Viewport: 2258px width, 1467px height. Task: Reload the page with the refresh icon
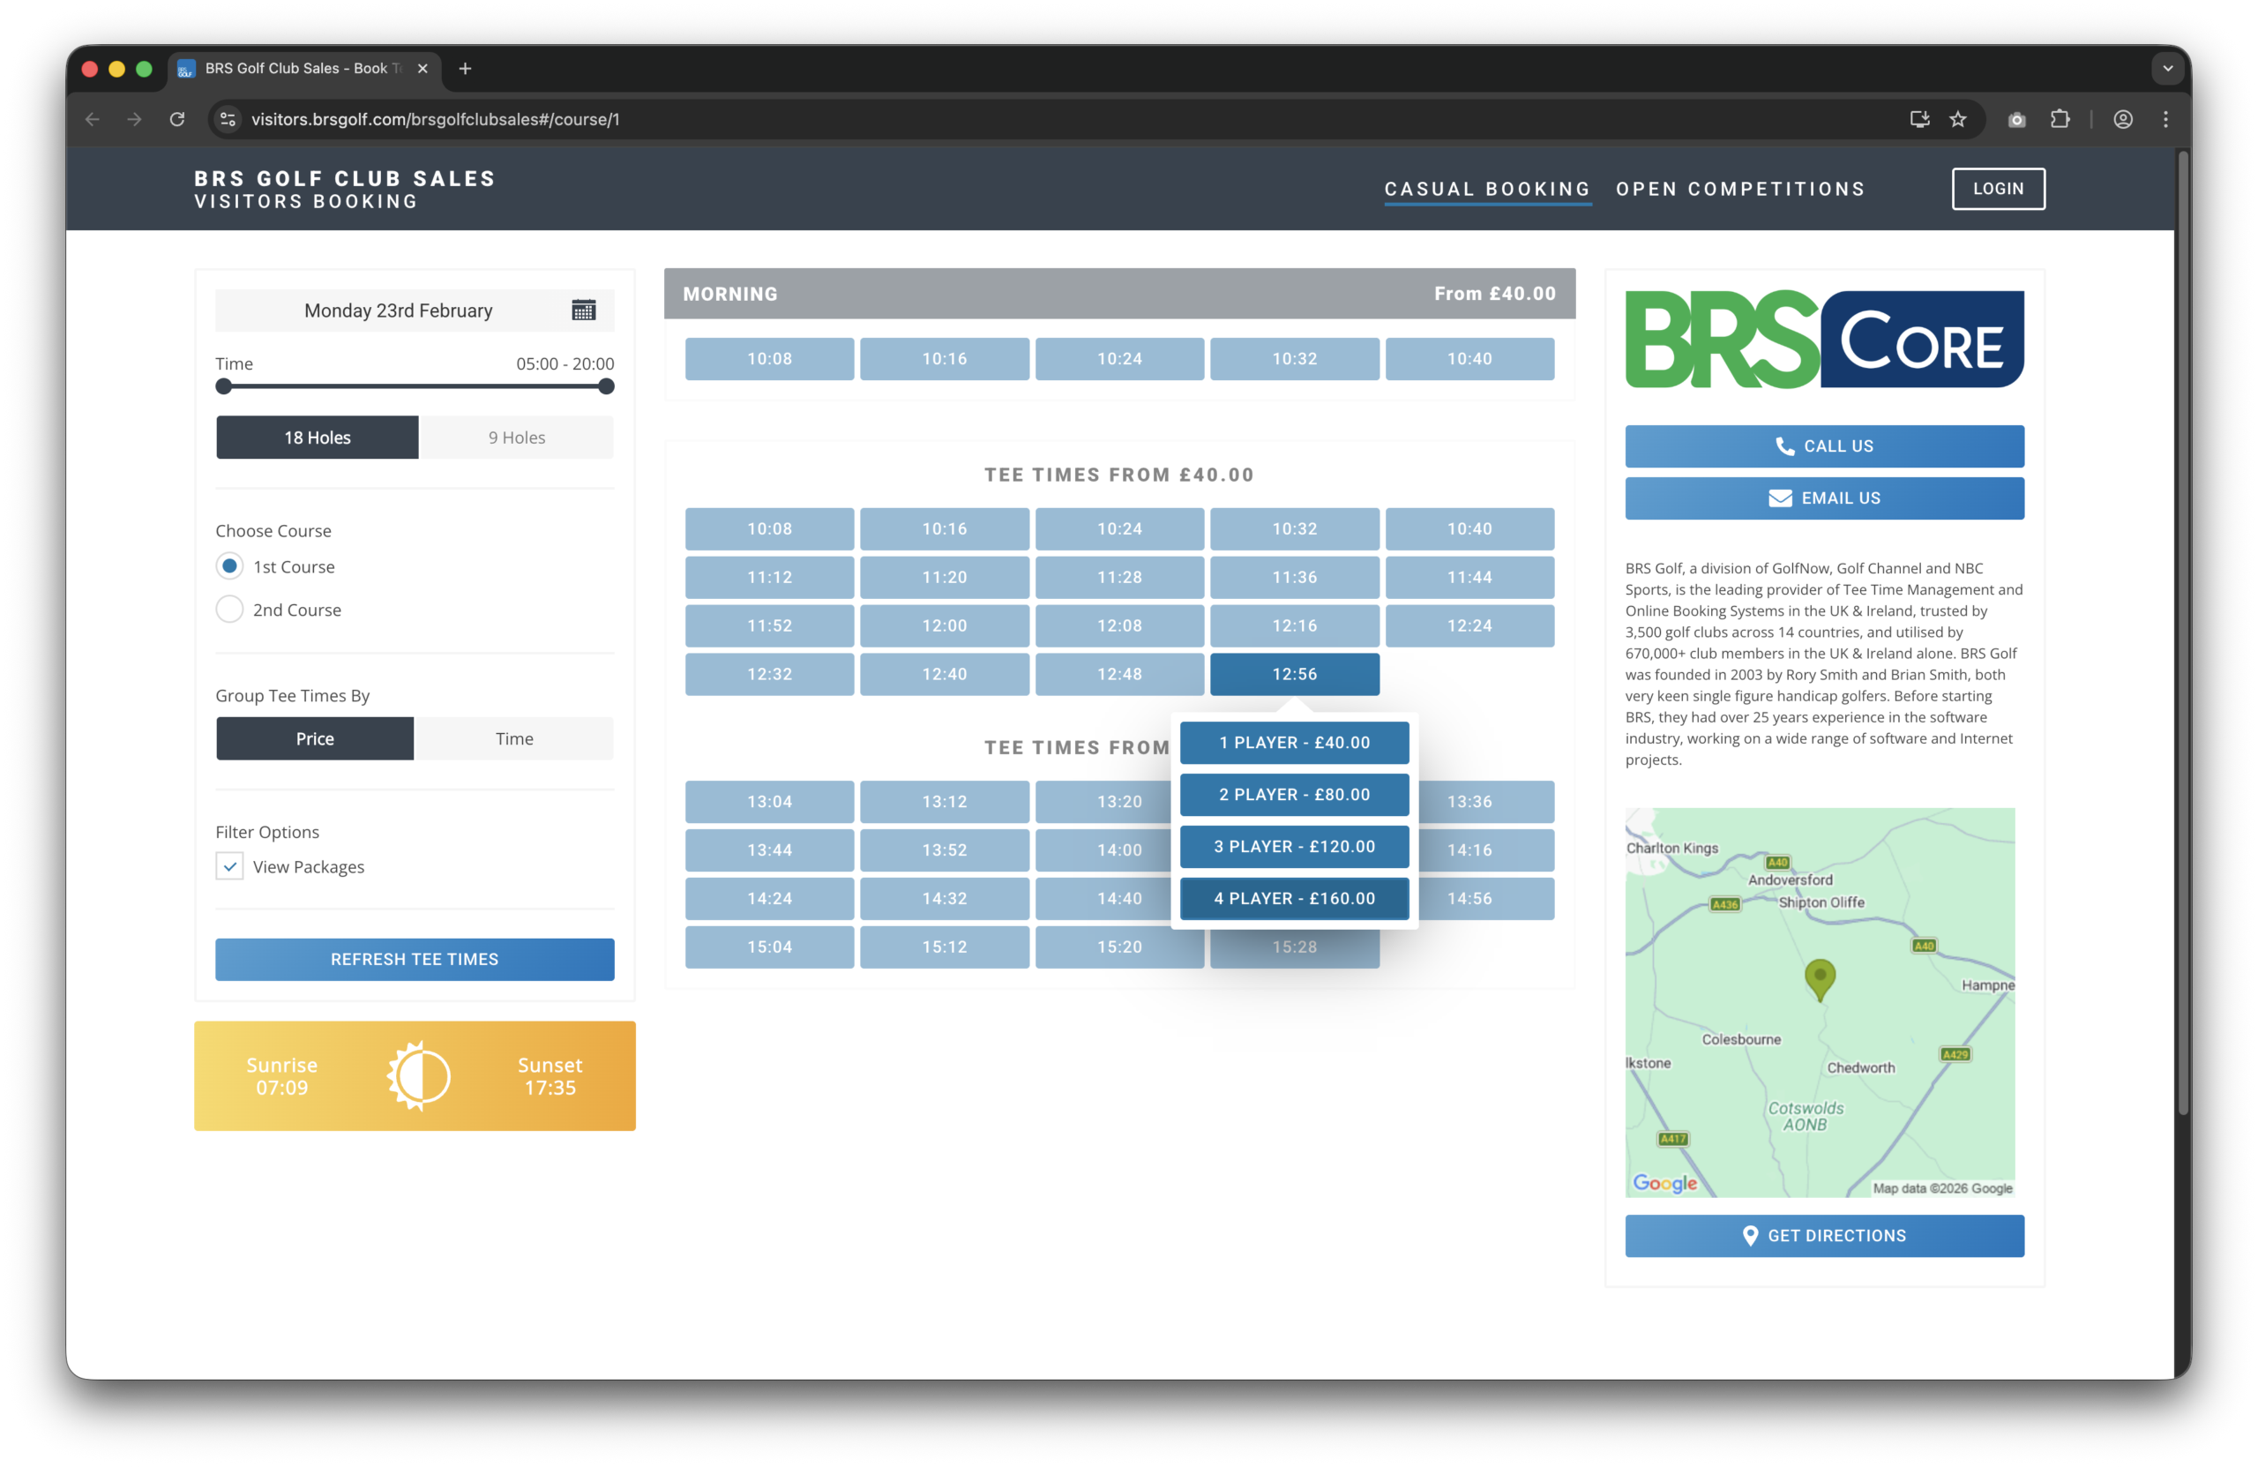[176, 120]
